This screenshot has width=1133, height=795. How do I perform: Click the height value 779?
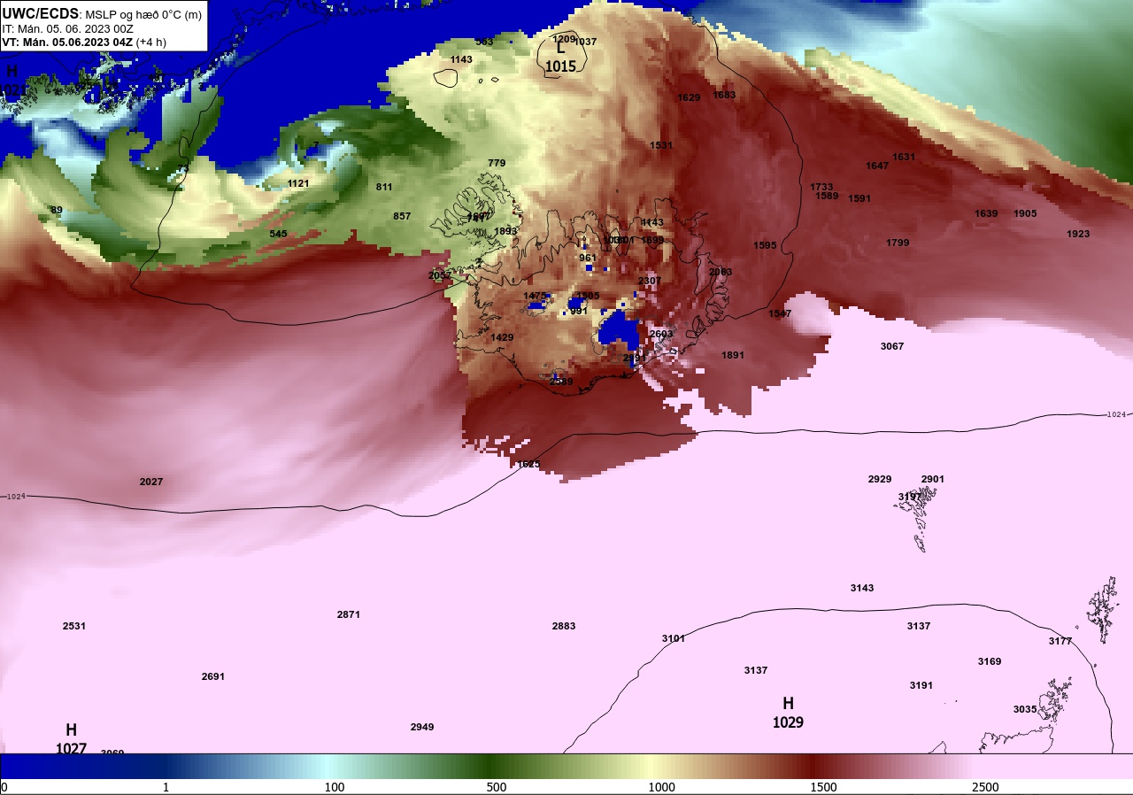coord(497,163)
